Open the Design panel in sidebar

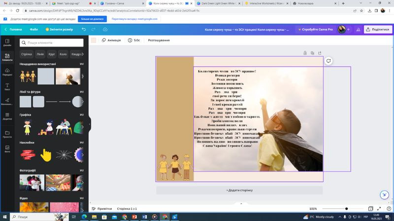[7, 42]
